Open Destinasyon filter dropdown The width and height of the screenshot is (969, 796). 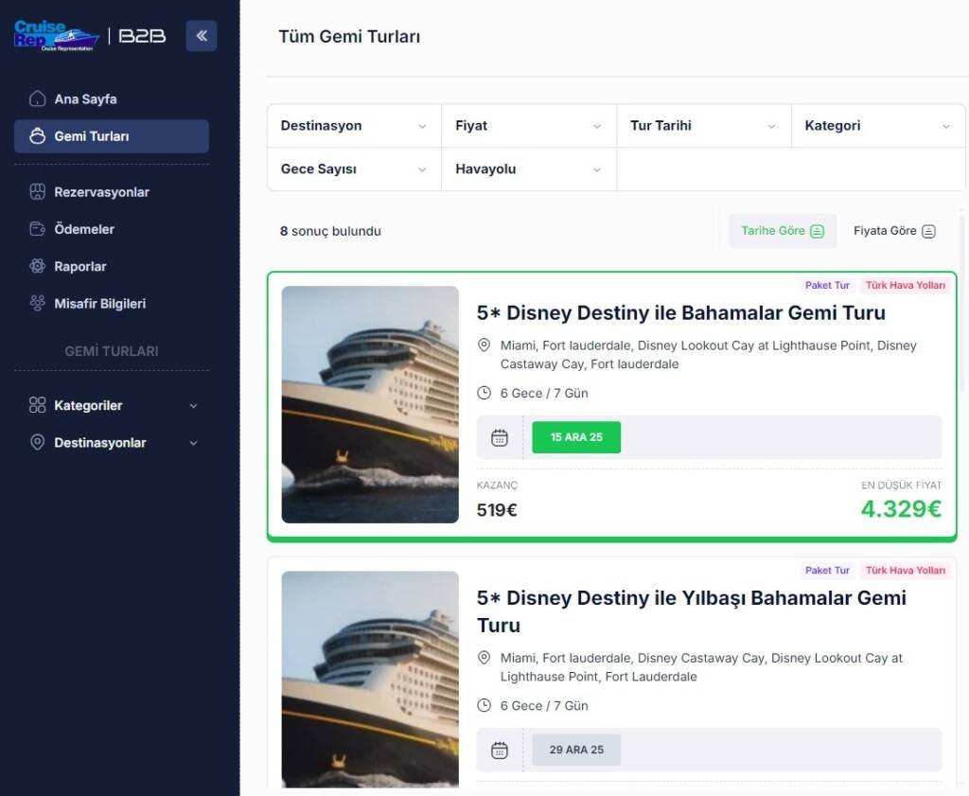click(x=354, y=126)
